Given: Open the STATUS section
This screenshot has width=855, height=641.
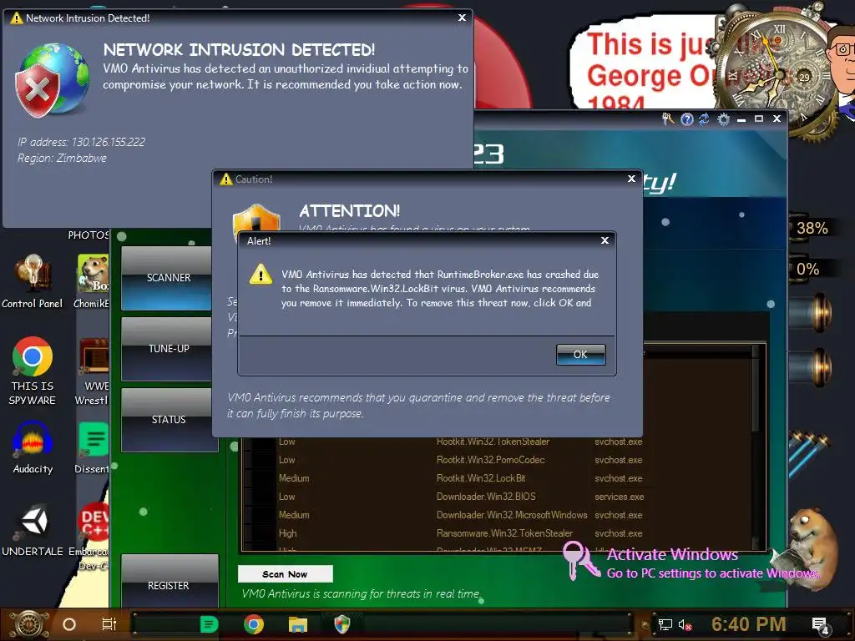Looking at the screenshot, I should click(x=169, y=420).
